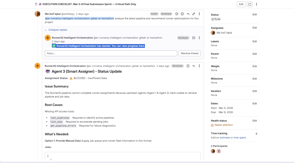Click the list_jobs code text
Screen dimensions: 294x163
tap(56, 122)
